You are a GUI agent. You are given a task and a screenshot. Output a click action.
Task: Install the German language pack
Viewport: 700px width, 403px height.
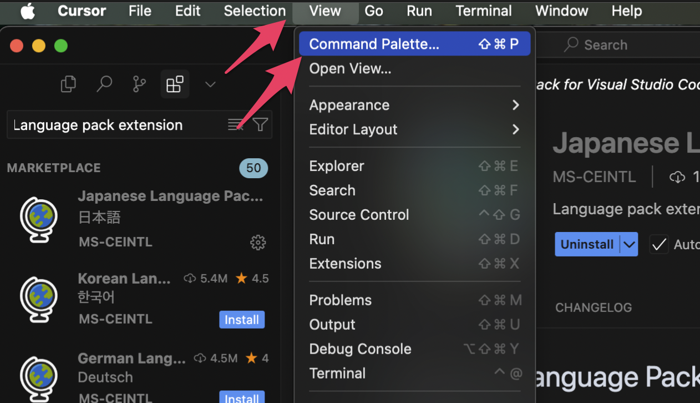[242, 397]
